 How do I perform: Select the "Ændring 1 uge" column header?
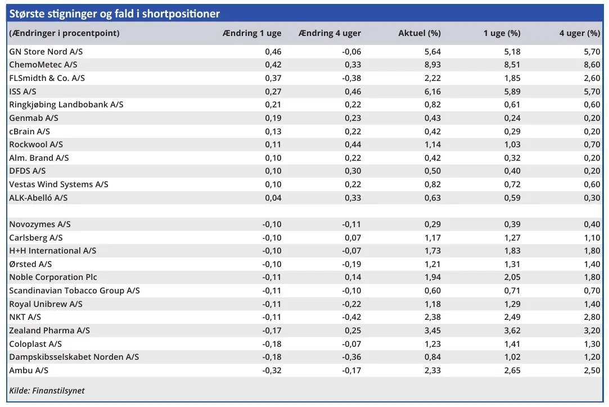[x=252, y=33]
